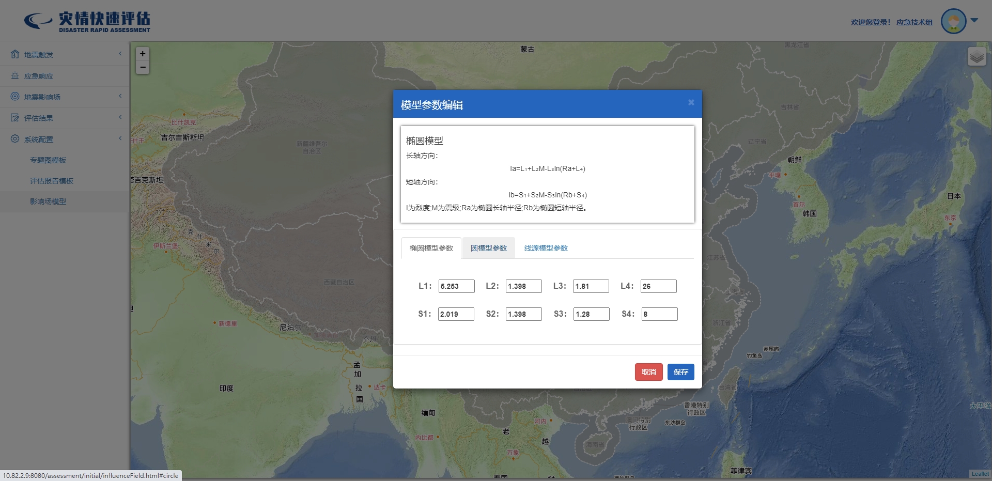Screen dimensions: 992x481
Task: Click the map zoom in plus button
Action: 143,54
